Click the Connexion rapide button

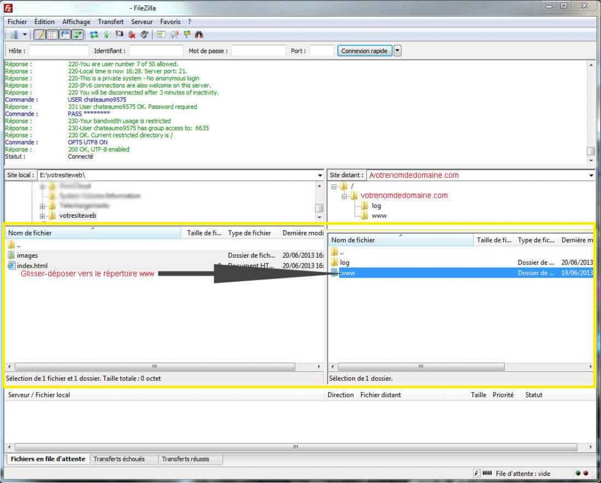pos(364,50)
